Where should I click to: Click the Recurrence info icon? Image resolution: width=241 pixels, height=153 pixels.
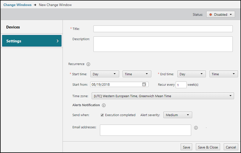tap(88, 64)
